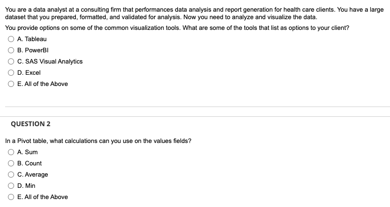Select the D. Excel radio button
This screenshot has width=390, height=207.
pos(11,73)
